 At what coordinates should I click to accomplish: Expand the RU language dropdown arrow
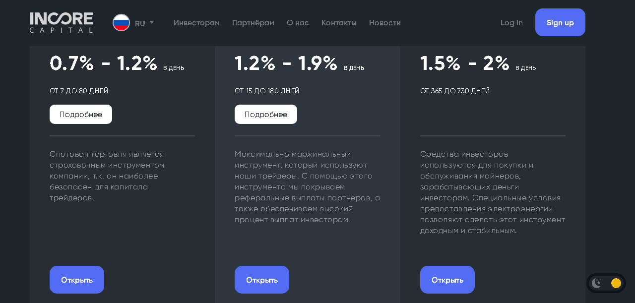pos(152,22)
